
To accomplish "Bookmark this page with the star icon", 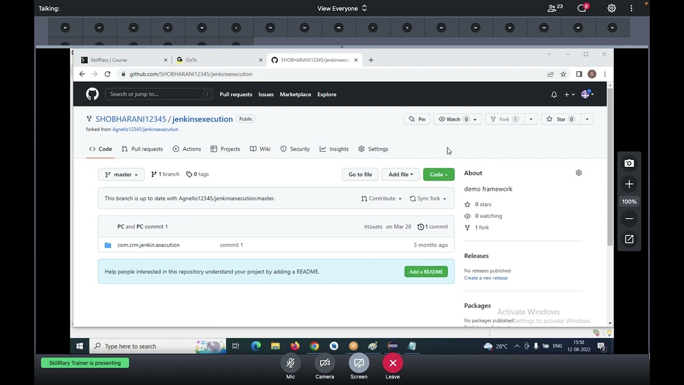I will [x=563, y=74].
